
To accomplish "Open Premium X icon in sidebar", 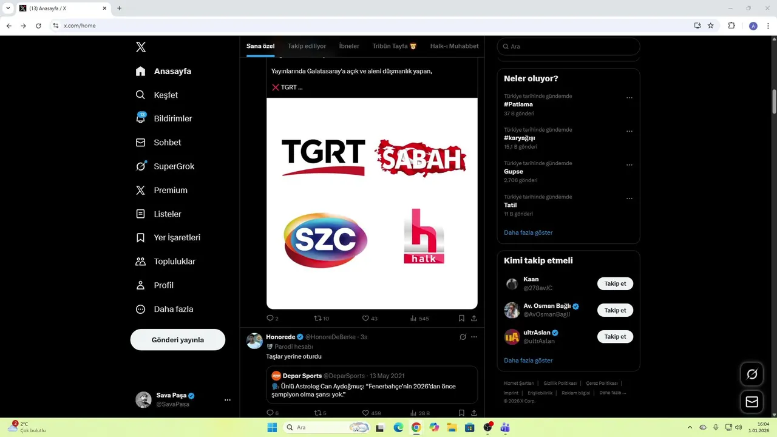I will coord(140,190).
